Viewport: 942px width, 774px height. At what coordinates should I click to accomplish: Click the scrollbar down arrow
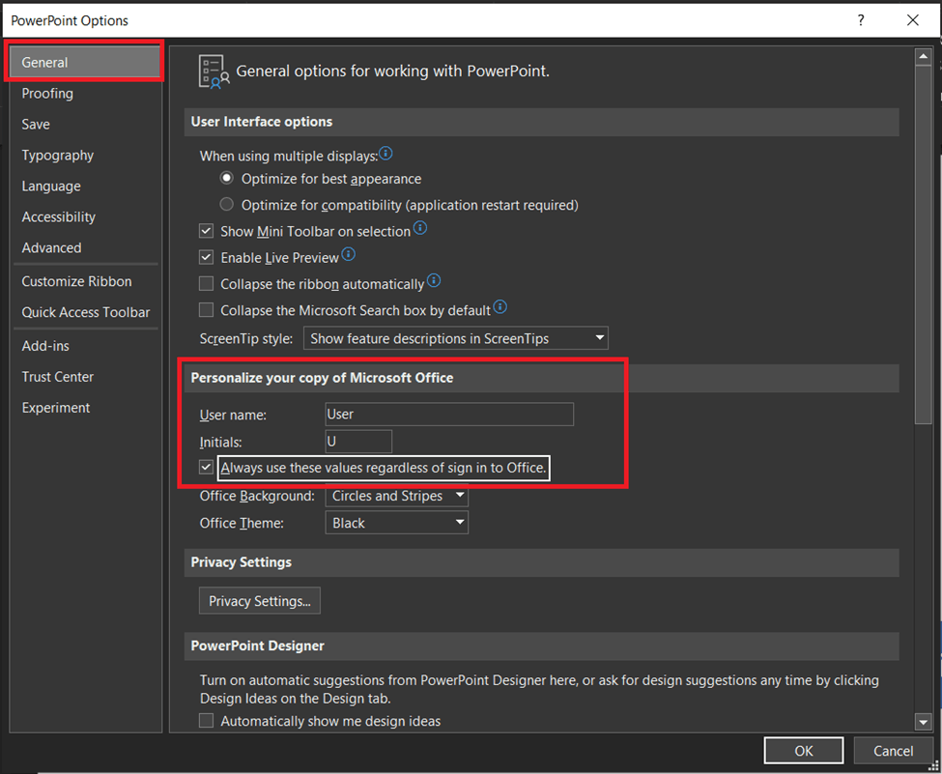pos(923,722)
